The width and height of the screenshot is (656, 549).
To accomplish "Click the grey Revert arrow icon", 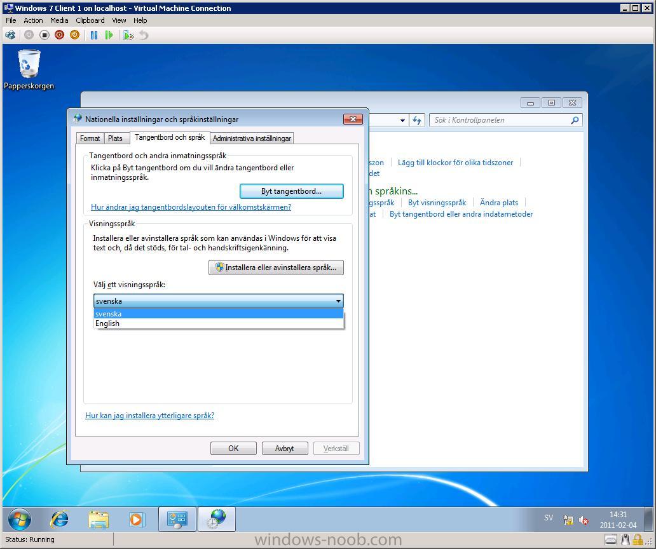I will (x=144, y=35).
